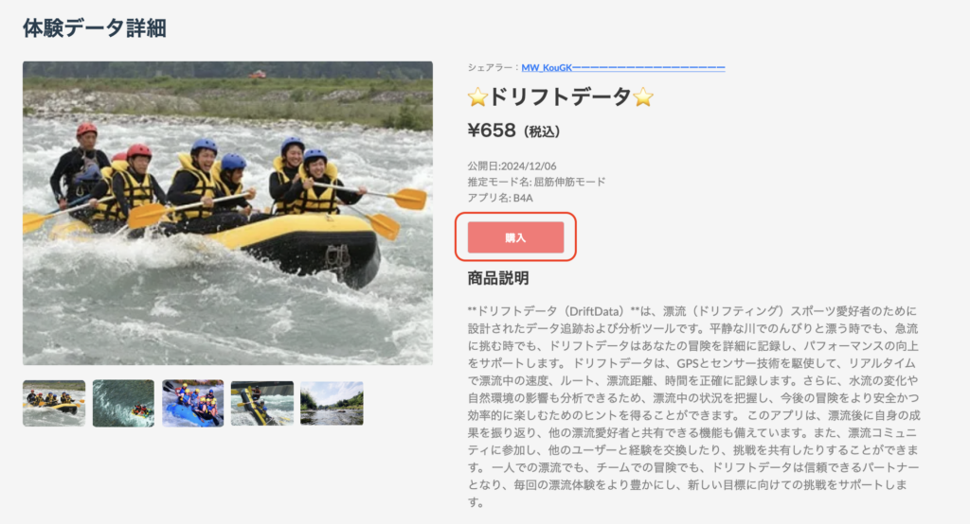Image resolution: width=970 pixels, height=524 pixels.
Task: Click the ¥658 price text
Action: (492, 131)
